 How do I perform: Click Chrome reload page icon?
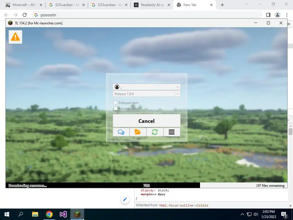click(x=25, y=15)
